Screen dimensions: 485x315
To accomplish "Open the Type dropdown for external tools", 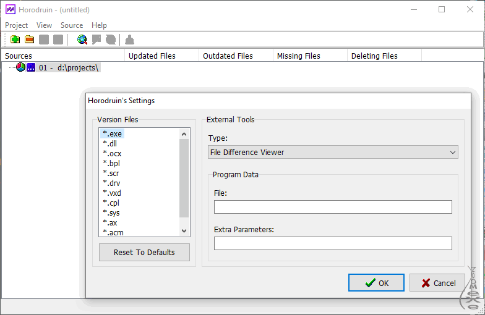I will click(x=333, y=152).
